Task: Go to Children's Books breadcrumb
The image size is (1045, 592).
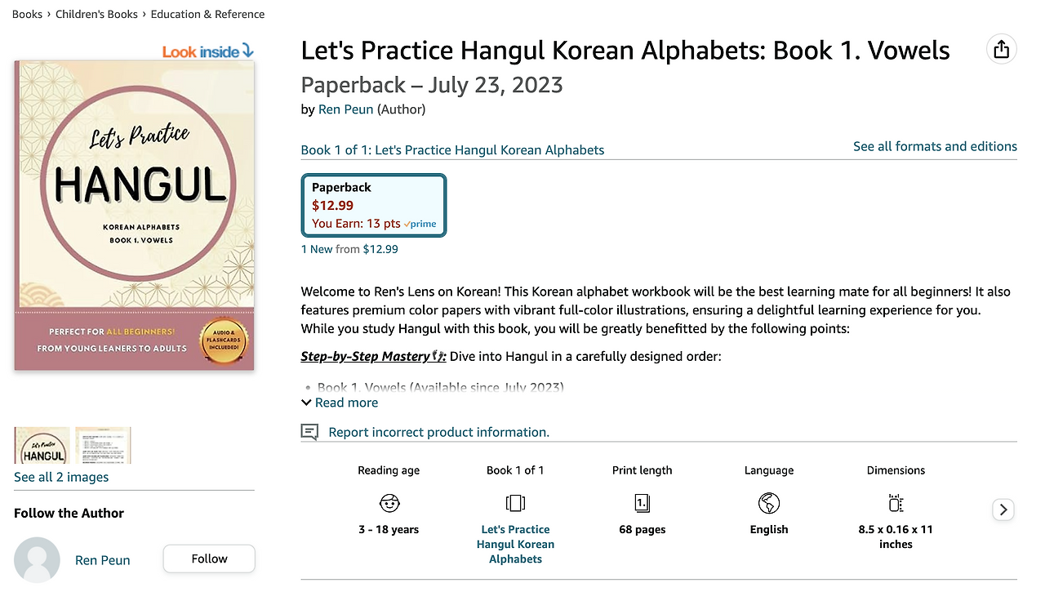Action: 96,14
